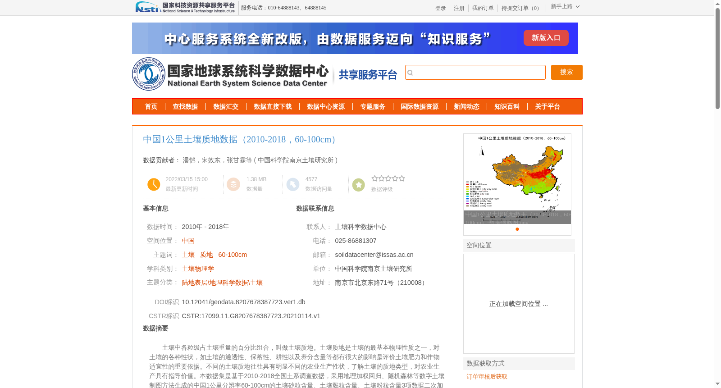Click the 土壤 keyword link
721x388 pixels.
coord(188,255)
